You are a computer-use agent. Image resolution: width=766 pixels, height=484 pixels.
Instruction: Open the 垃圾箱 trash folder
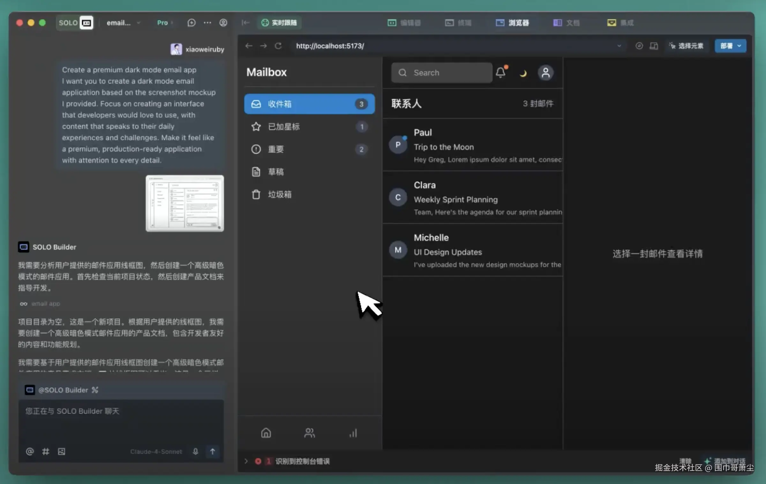(x=309, y=194)
